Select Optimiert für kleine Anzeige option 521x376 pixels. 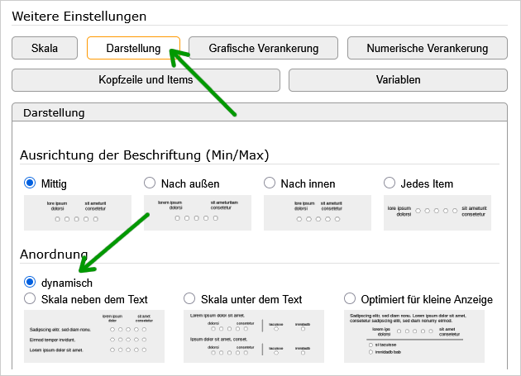tap(350, 298)
